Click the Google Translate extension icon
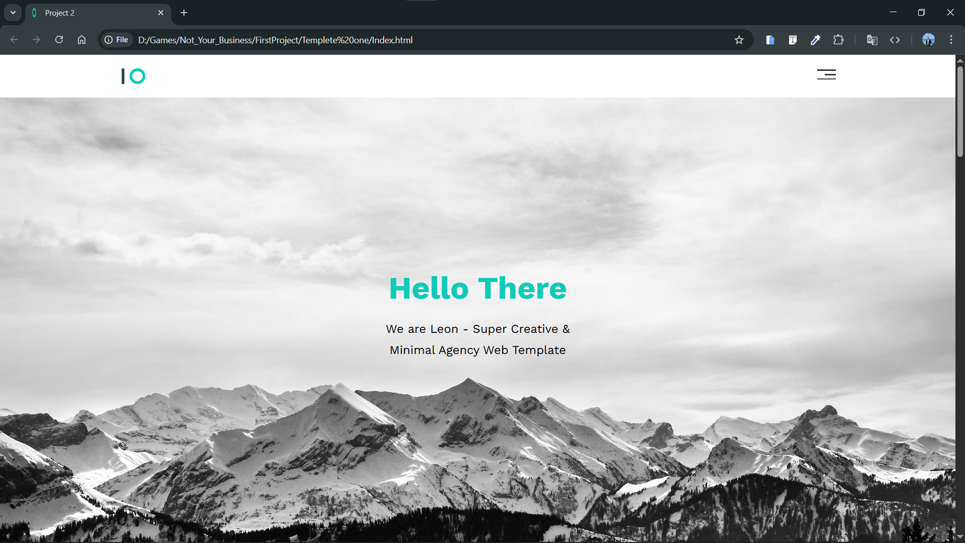 (x=872, y=40)
